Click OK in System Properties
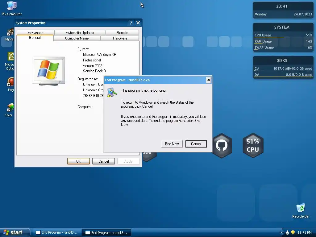Viewport: 316px width, 237px height. pos(79,161)
